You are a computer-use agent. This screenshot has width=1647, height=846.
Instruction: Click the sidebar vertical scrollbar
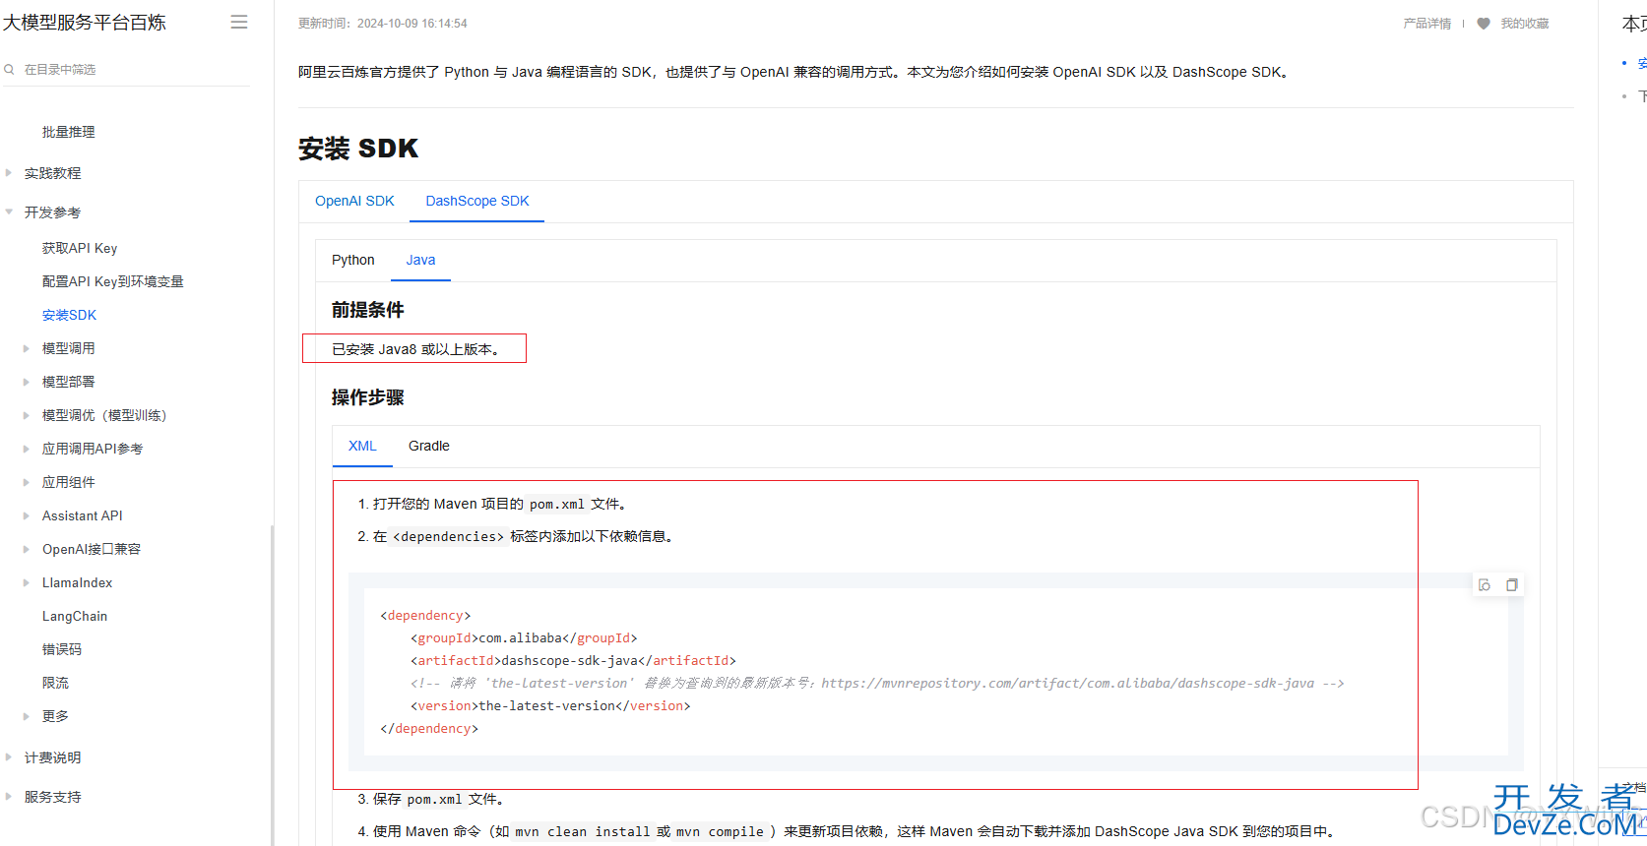pyautogui.click(x=272, y=684)
